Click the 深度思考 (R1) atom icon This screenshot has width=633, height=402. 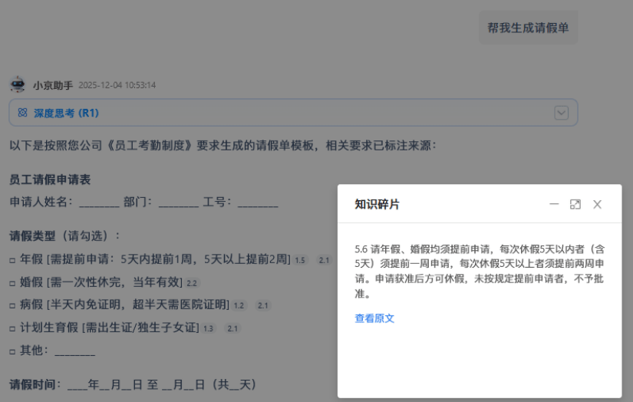click(22, 113)
